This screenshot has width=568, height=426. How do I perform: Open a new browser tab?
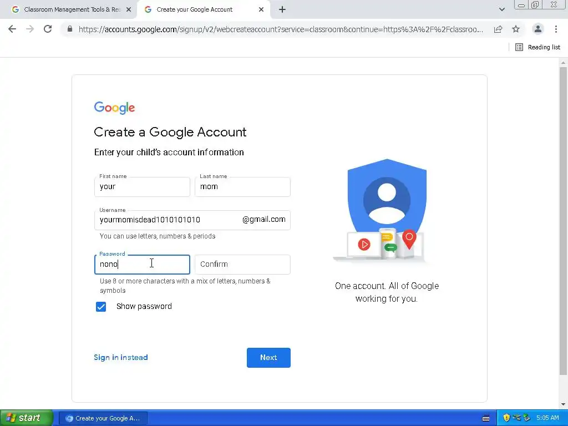[282, 10]
